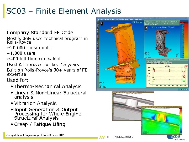This screenshot has height=142, width=189.
Task: Select the "~400 full-time equivalent" line
Action: click(34, 59)
